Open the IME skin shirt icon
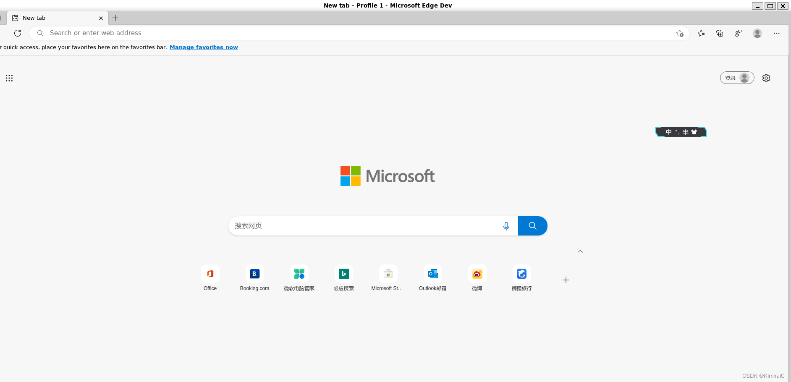 click(x=694, y=132)
